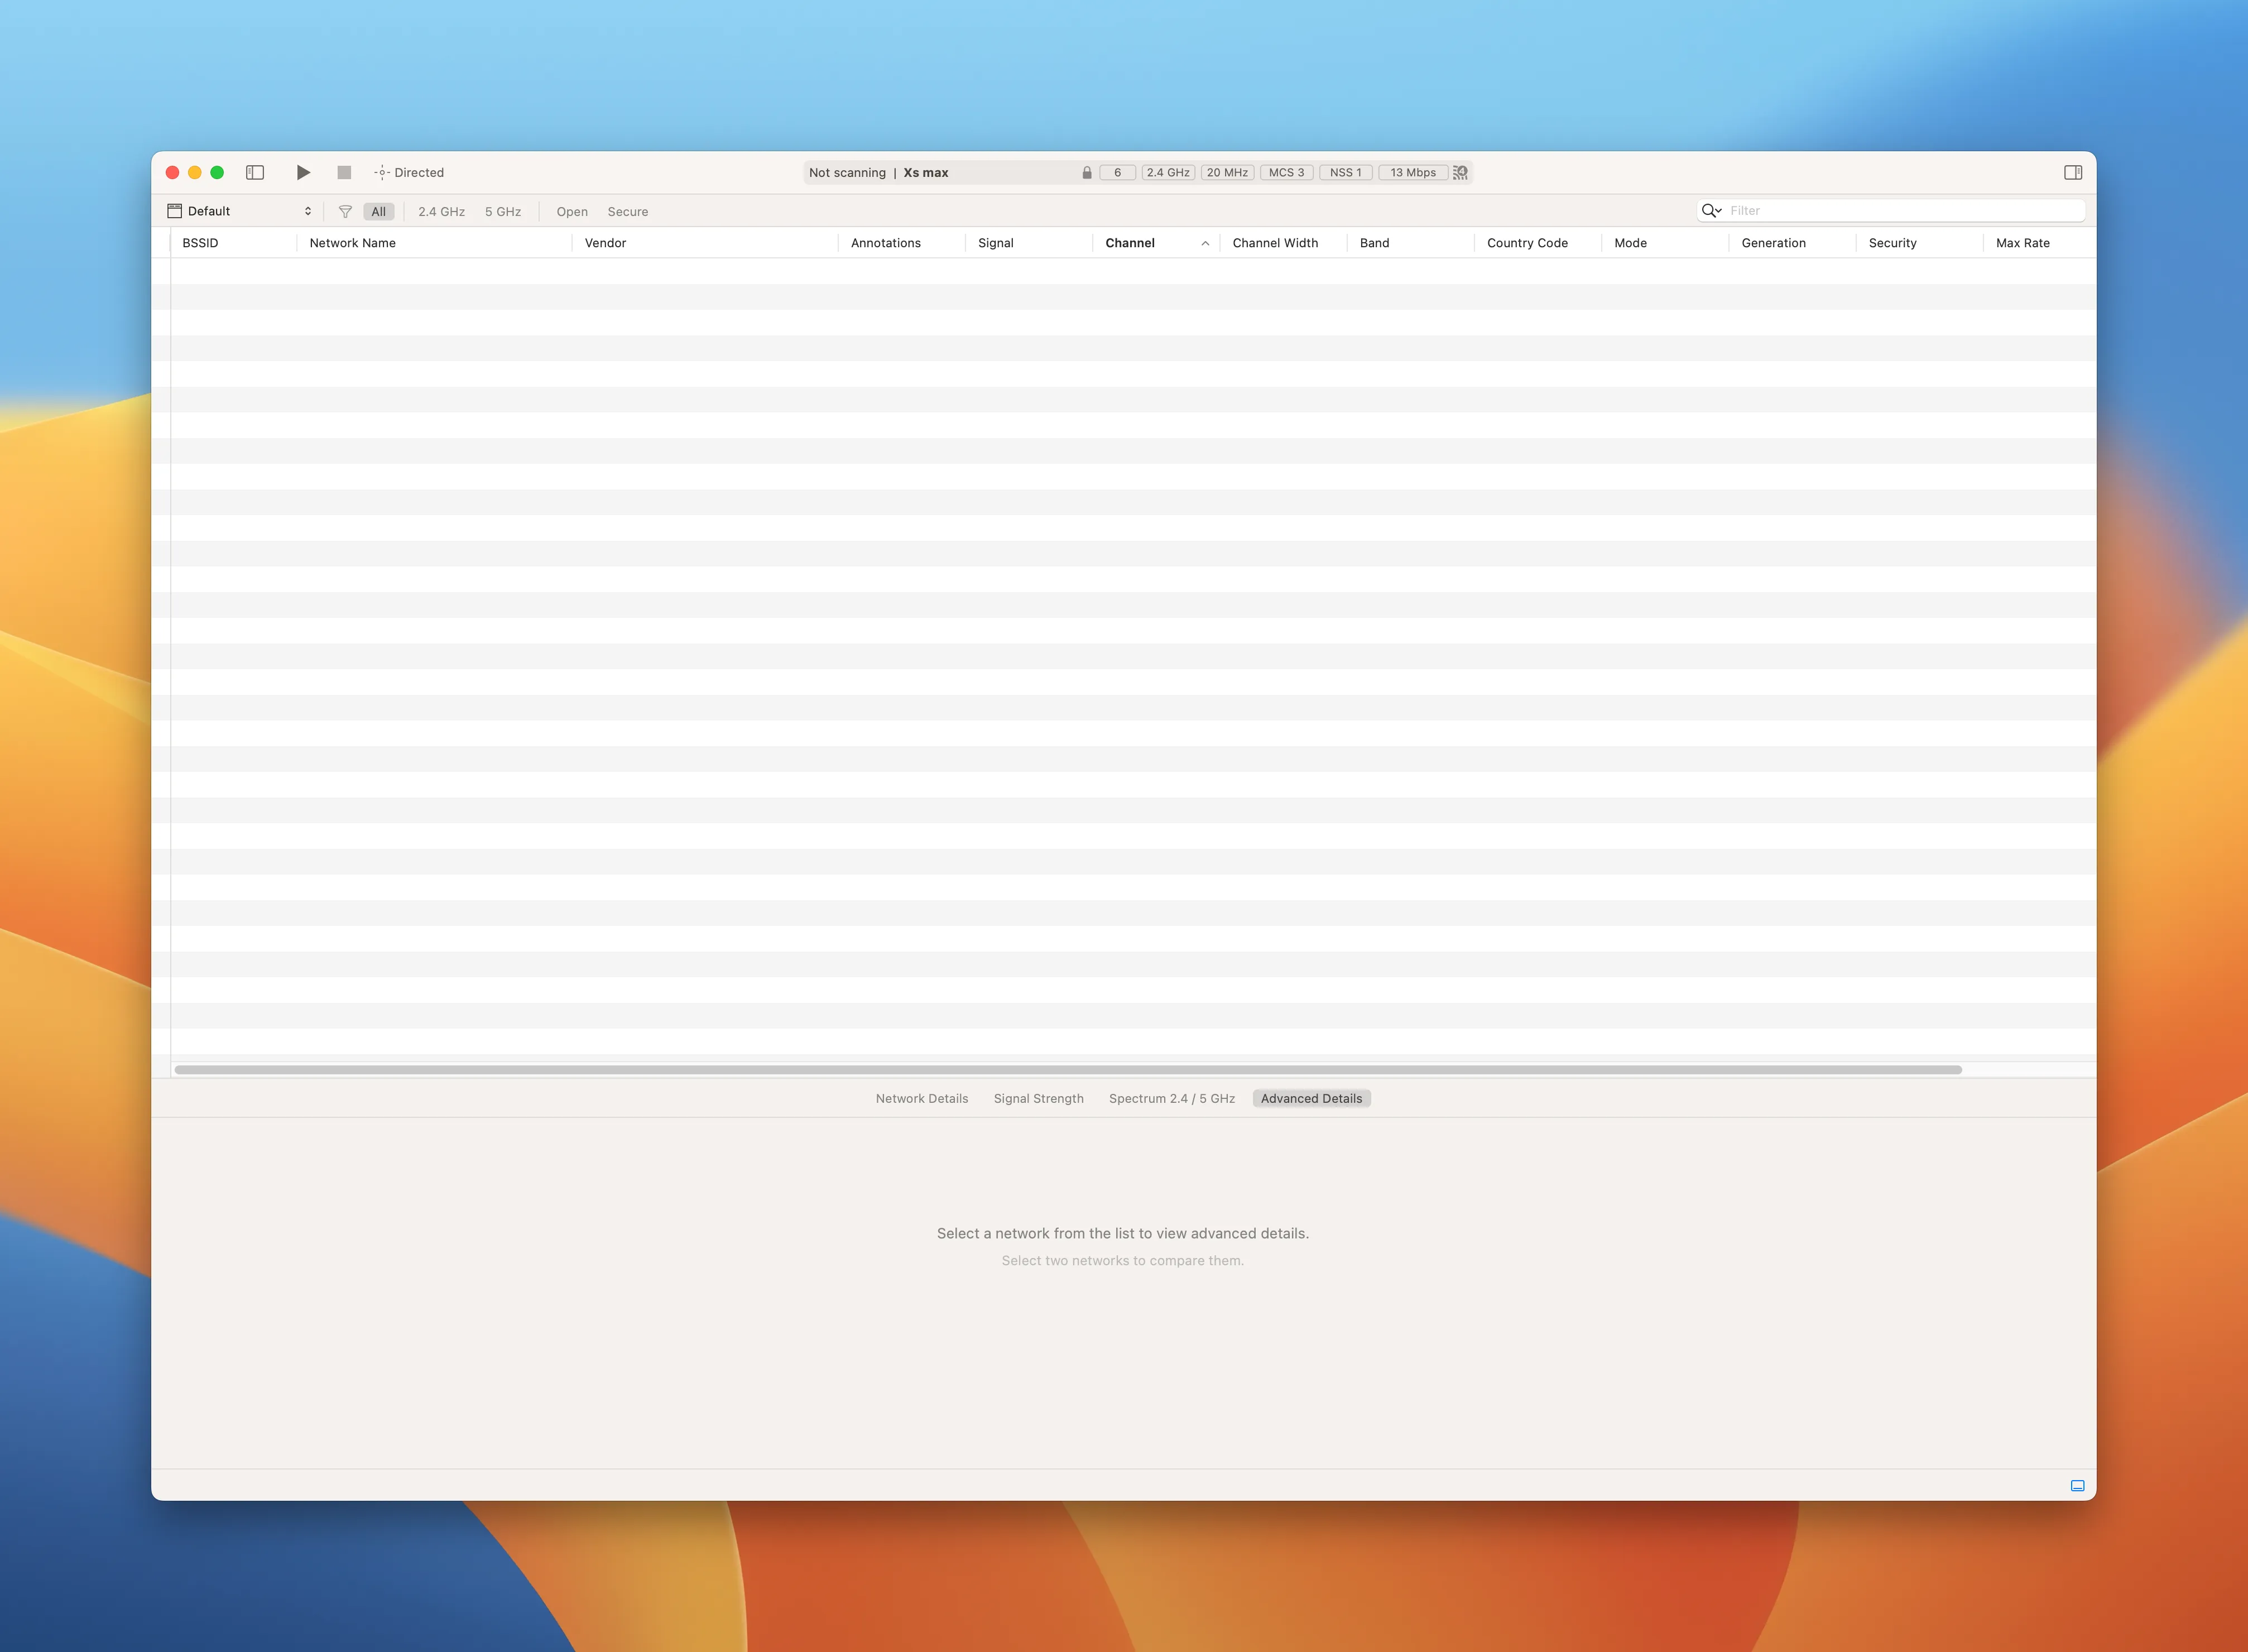Screen dimensions: 2248x1652
Task: Stop scanning with the stop button
Action: 344,172
